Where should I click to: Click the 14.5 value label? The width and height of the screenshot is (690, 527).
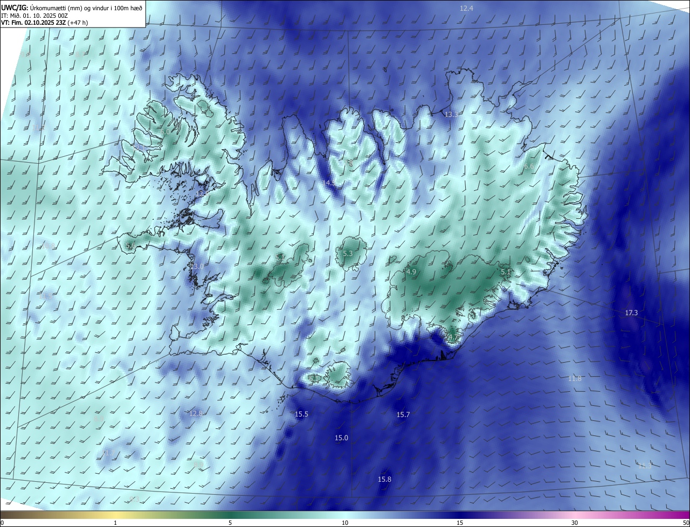329,183
